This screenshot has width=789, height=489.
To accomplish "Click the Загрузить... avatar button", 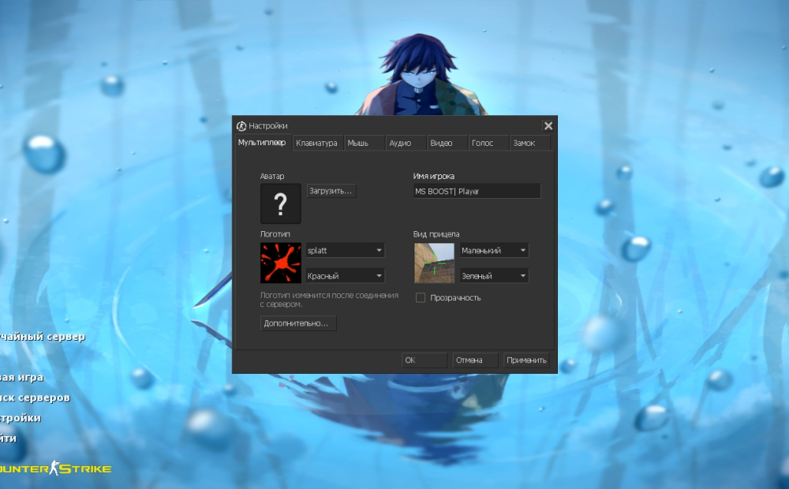I will (331, 191).
